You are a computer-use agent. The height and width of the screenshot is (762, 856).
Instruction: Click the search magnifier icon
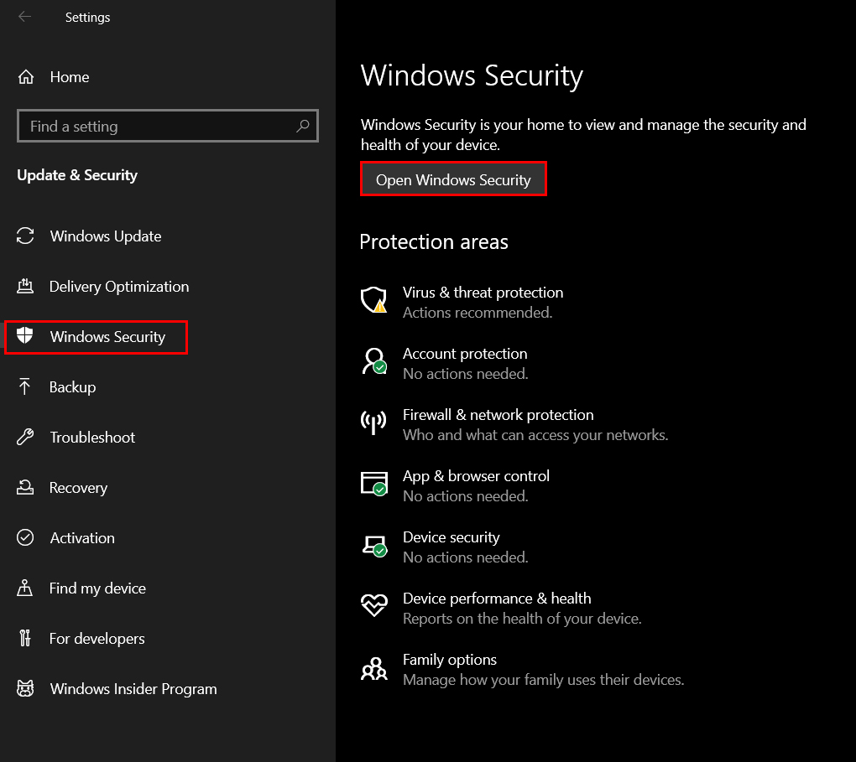302,126
